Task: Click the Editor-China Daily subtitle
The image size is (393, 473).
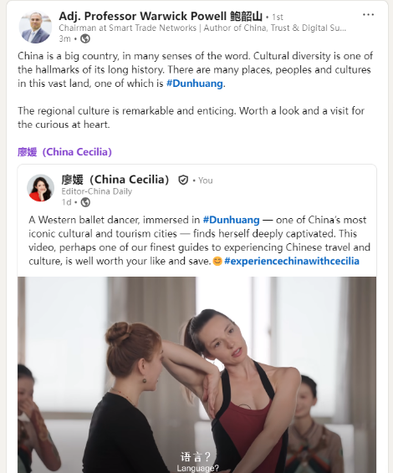Action: pyautogui.click(x=97, y=191)
